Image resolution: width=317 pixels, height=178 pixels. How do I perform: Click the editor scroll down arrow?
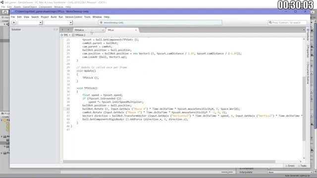click(304, 158)
